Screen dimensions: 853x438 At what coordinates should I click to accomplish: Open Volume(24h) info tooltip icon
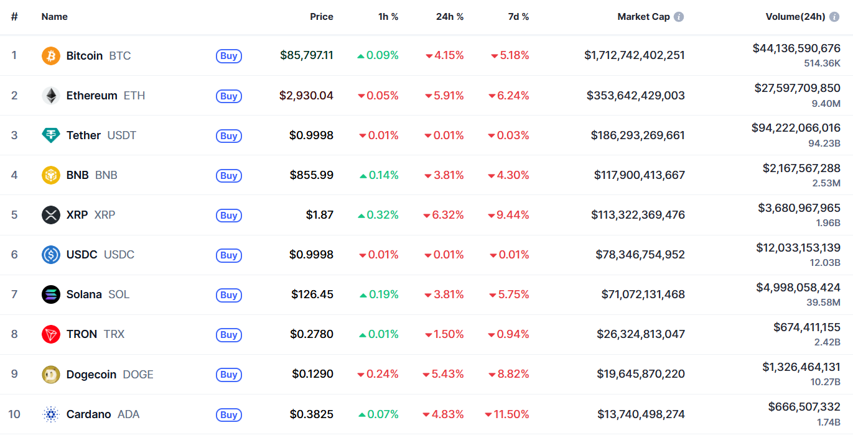[x=834, y=17]
